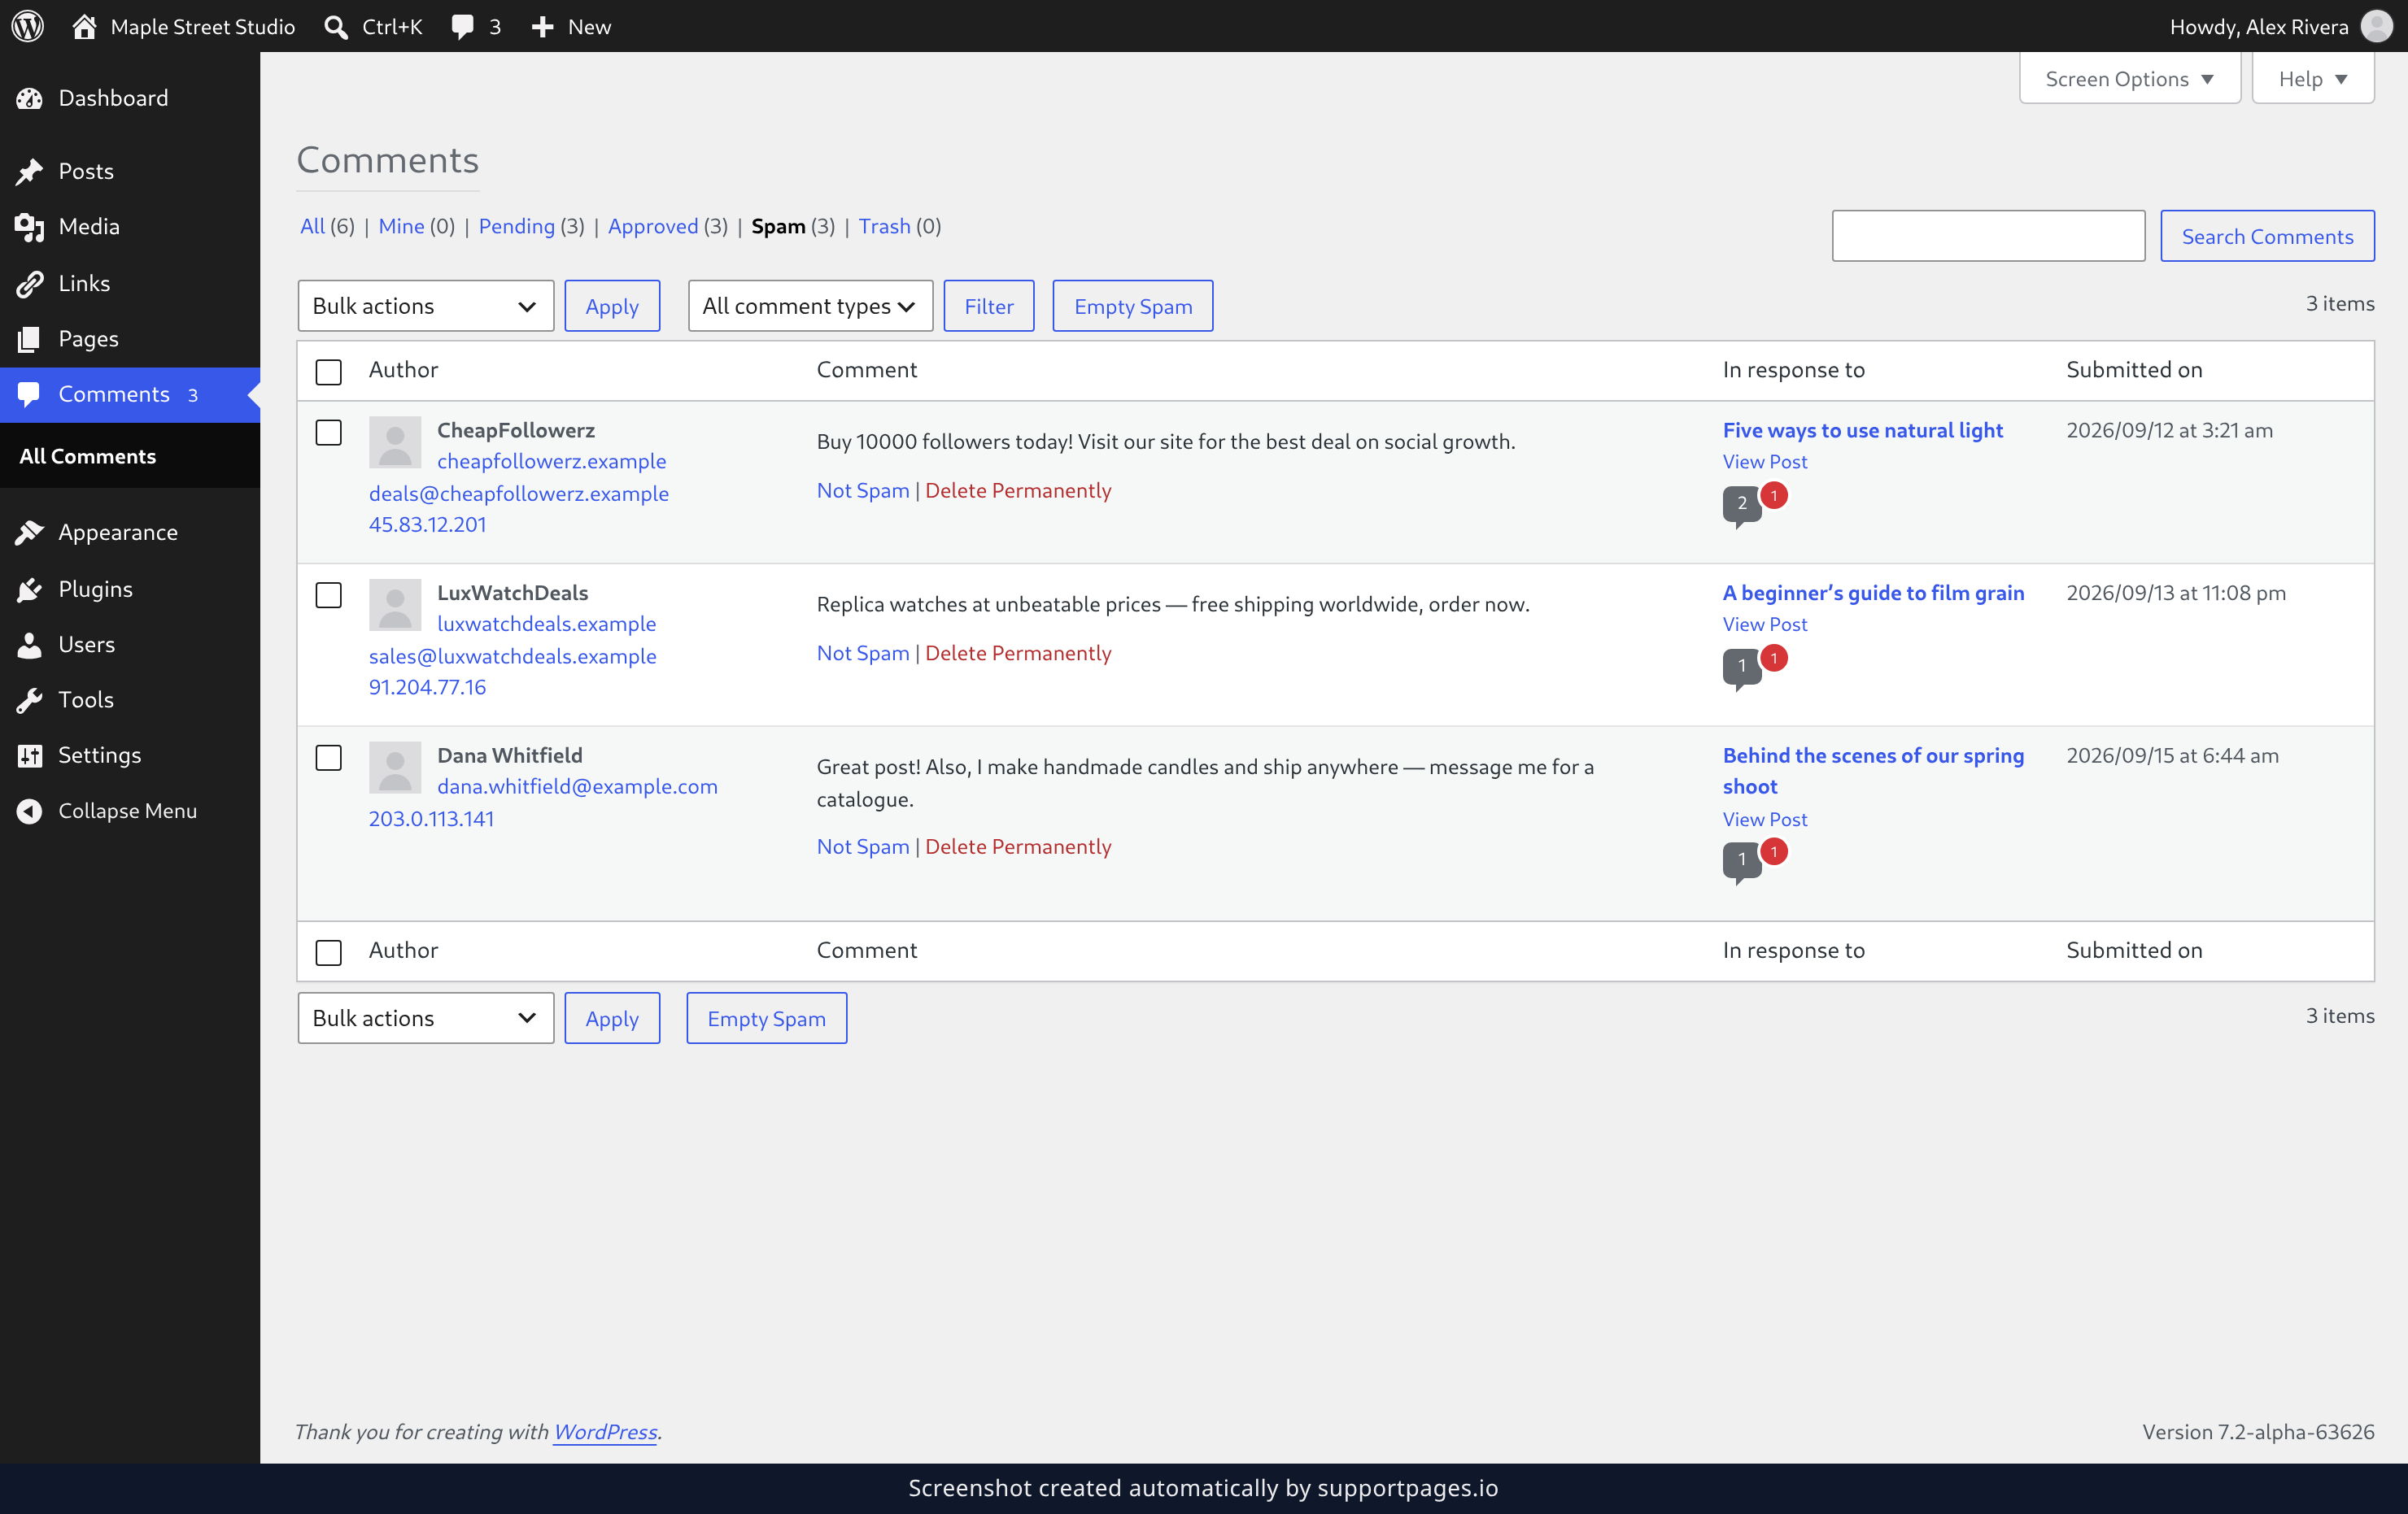This screenshot has height=1514, width=2408.
Task: Click the Filter button
Action: [x=988, y=306]
